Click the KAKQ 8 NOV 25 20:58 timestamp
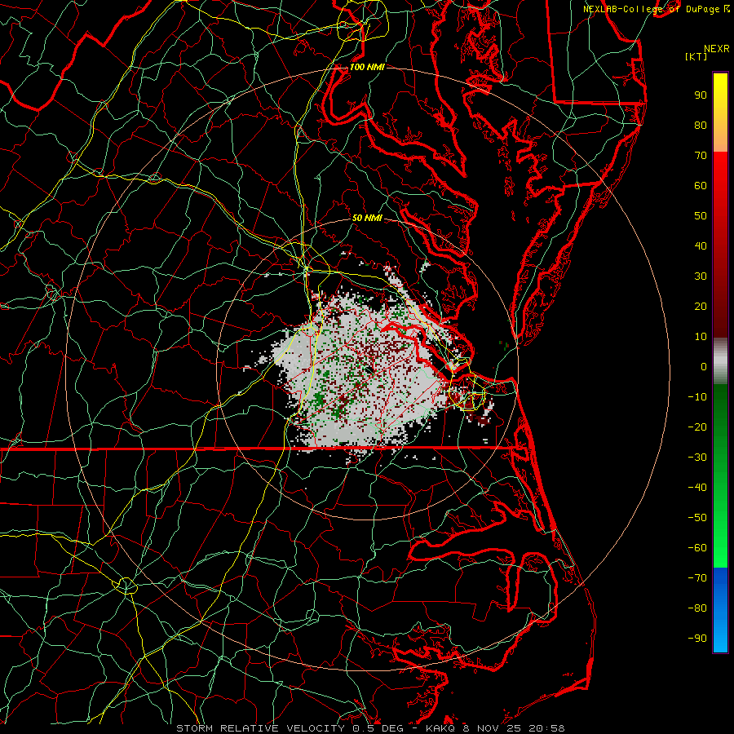Viewport: 734px width, 734px height. tap(495, 728)
